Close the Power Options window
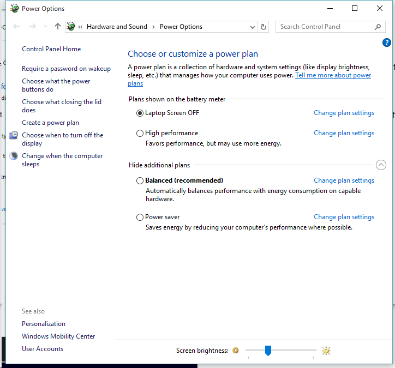This screenshot has height=368, width=395. coord(380,8)
